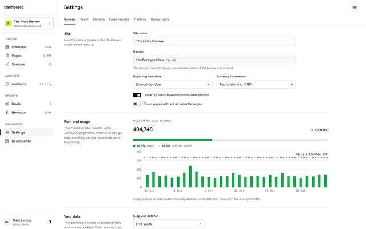Viewport: 366px width, 229px height.
Task: Click the 12 ctry Audience count
Action: tap(46, 84)
